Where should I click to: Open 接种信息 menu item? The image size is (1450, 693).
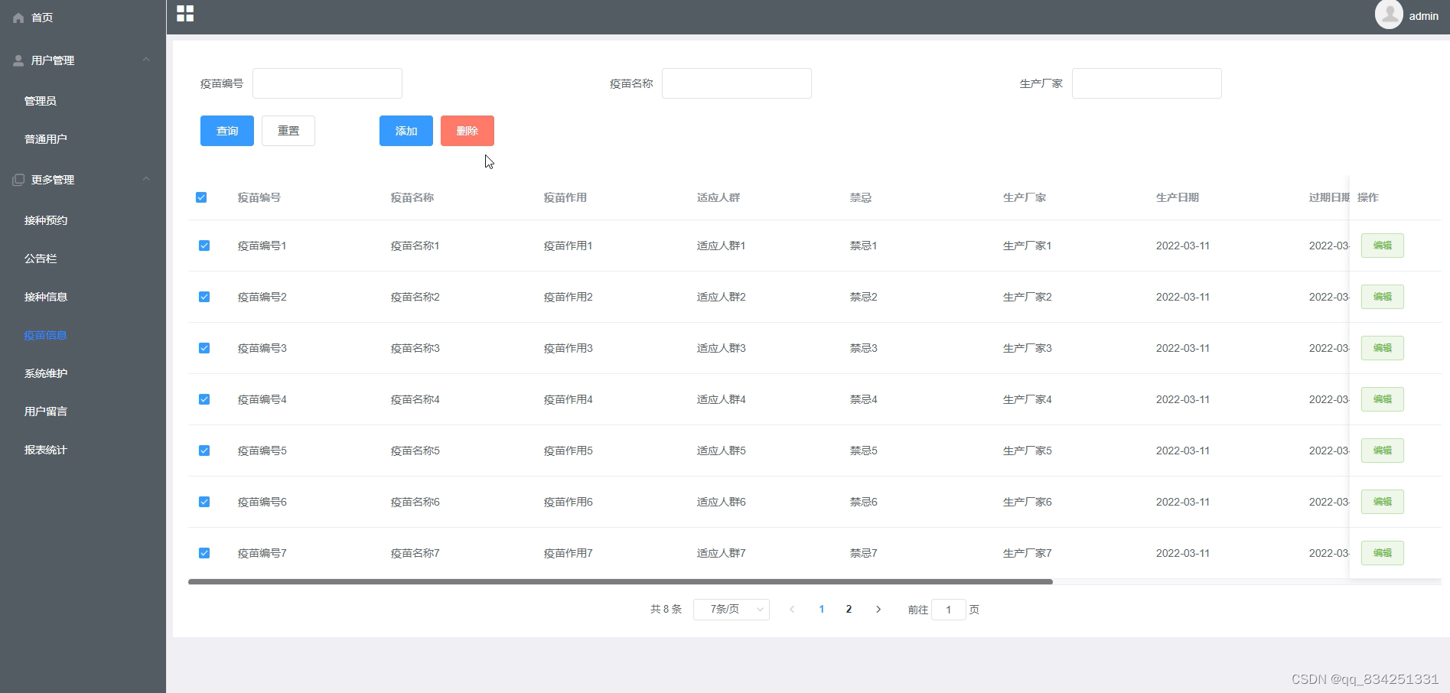46,297
